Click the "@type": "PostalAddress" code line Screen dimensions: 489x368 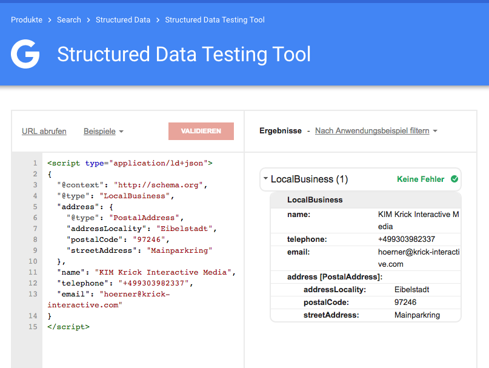tap(125, 218)
